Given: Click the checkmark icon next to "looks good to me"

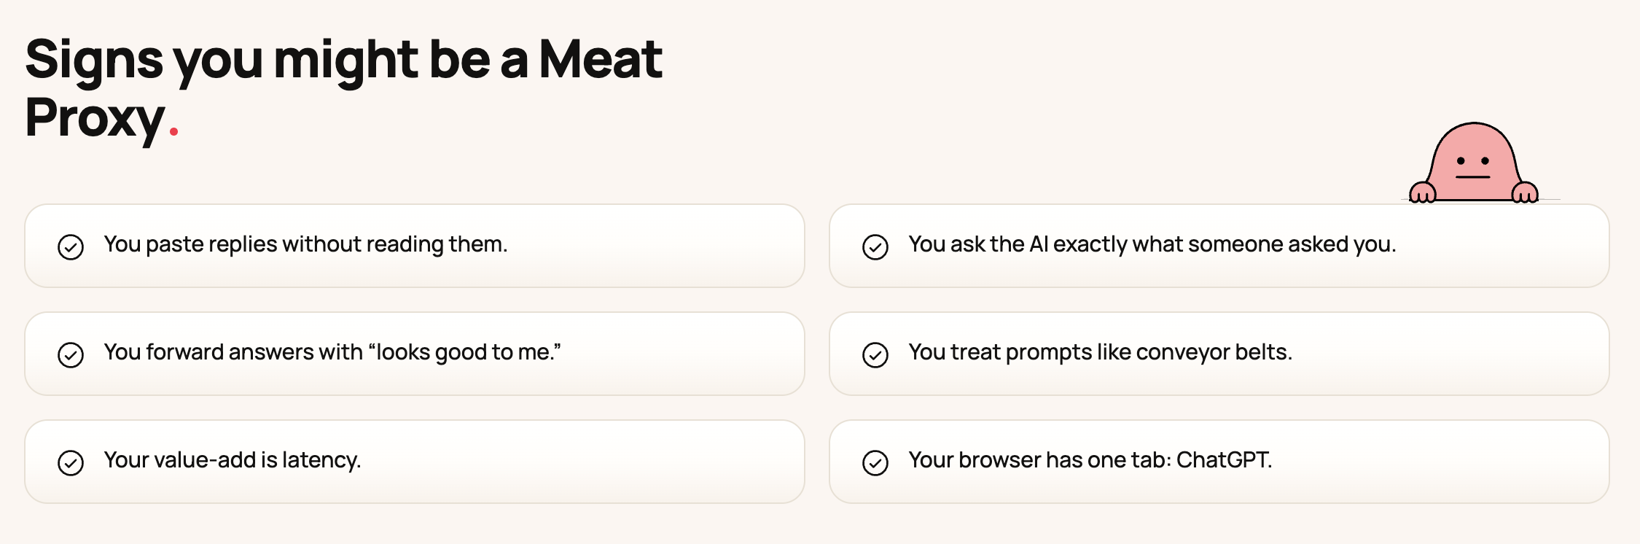Looking at the screenshot, I should (71, 355).
